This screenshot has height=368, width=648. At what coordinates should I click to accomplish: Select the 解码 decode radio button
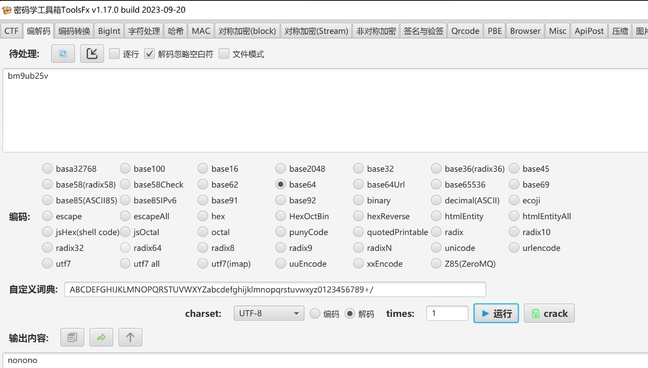350,314
